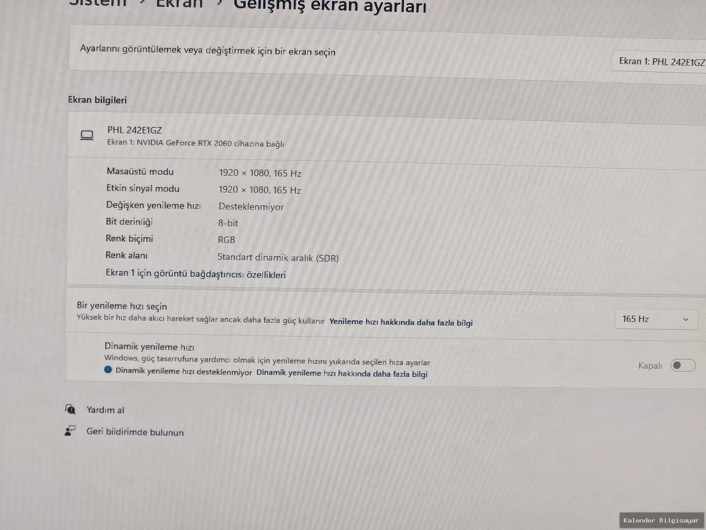Click Standart dinamik aralık (SDR) value
Viewport: 706px width, 530px height.
point(278,257)
